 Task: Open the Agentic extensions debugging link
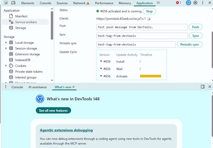(x=66, y=130)
